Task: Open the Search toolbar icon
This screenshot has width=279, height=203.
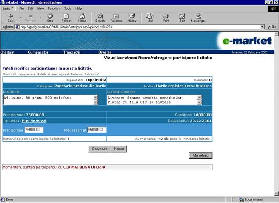Action: [x=100, y=17]
